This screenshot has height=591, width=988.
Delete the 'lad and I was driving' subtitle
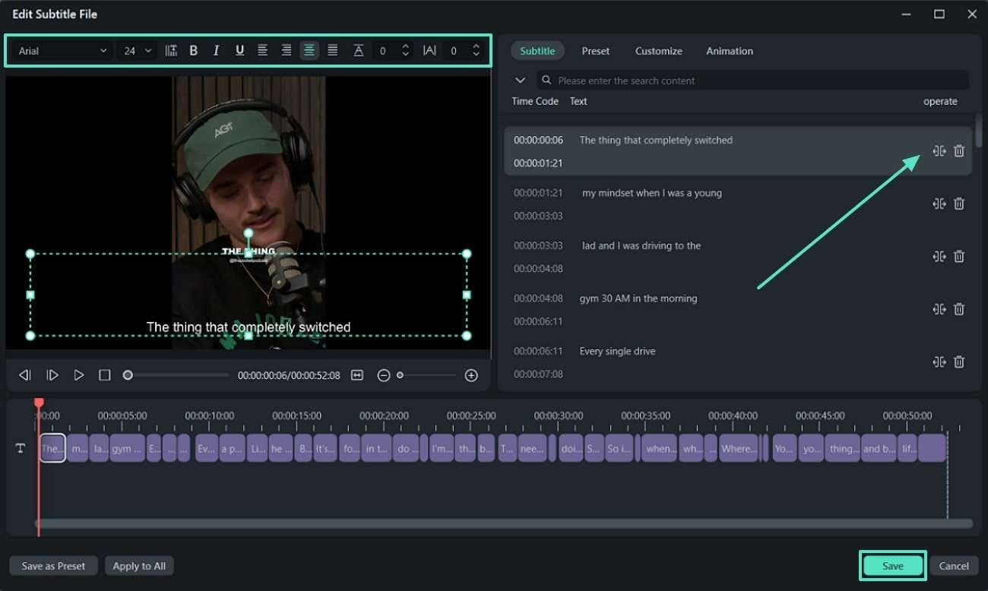coord(959,257)
